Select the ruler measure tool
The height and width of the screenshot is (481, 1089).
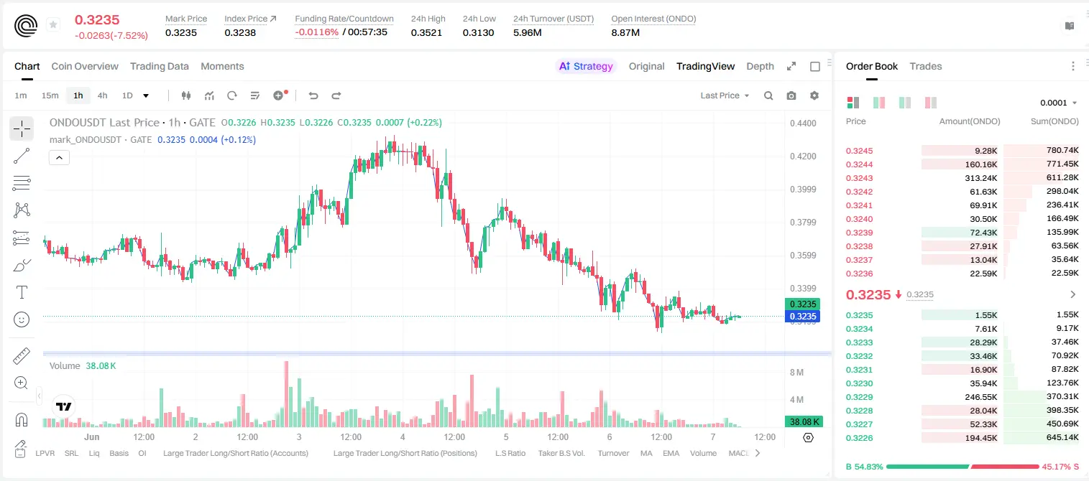(x=22, y=356)
